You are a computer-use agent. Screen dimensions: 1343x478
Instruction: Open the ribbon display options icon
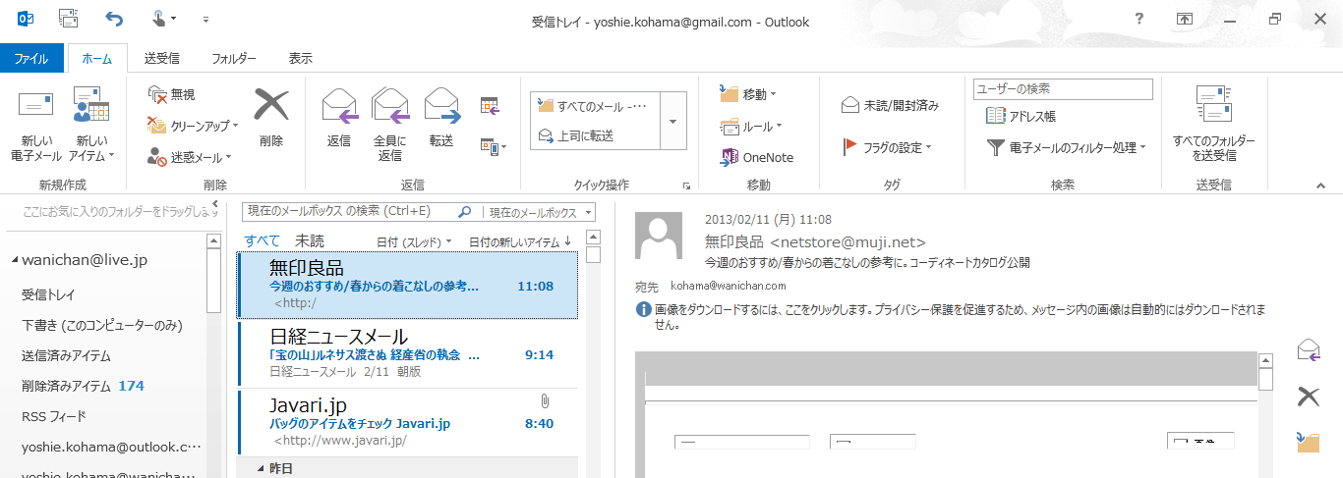click(1186, 19)
